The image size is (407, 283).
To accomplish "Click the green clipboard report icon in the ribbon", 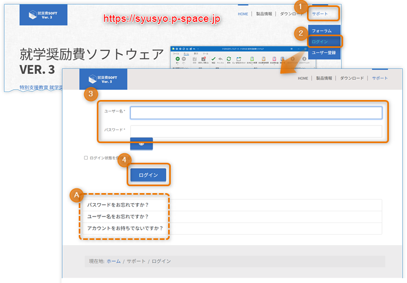I will 252,59.
